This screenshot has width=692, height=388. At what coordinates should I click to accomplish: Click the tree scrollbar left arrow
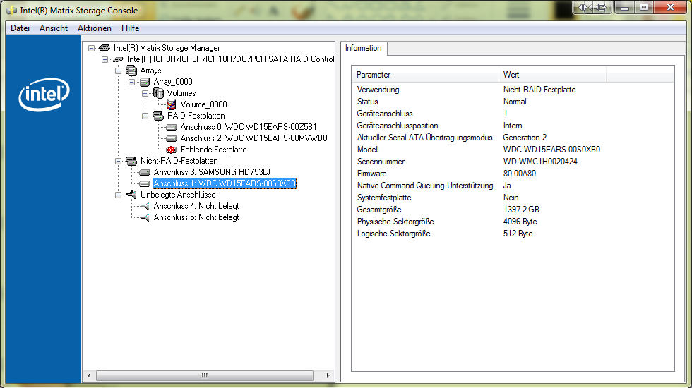(89, 375)
